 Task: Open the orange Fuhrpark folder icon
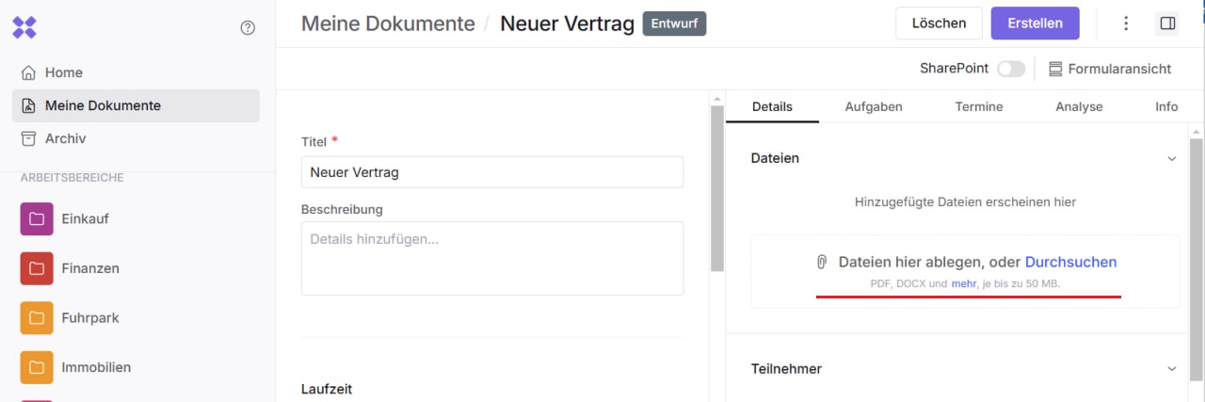37,318
